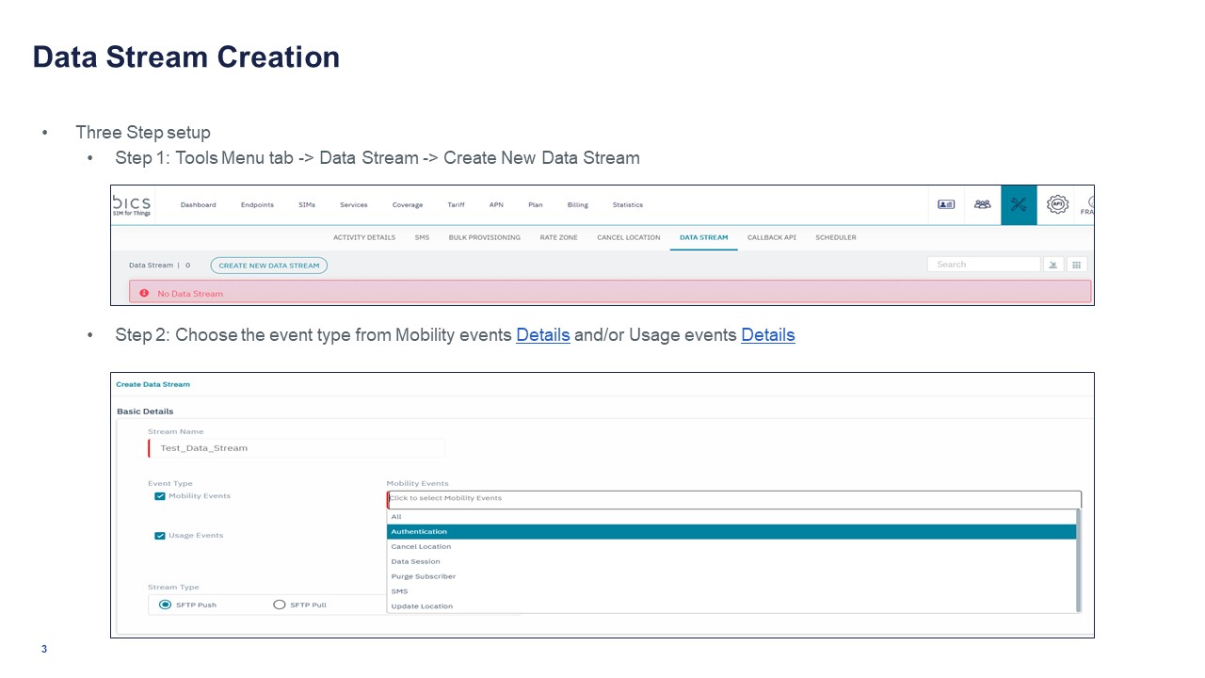
Task: Toggle the Mobility Events checkbox
Action: pos(160,496)
